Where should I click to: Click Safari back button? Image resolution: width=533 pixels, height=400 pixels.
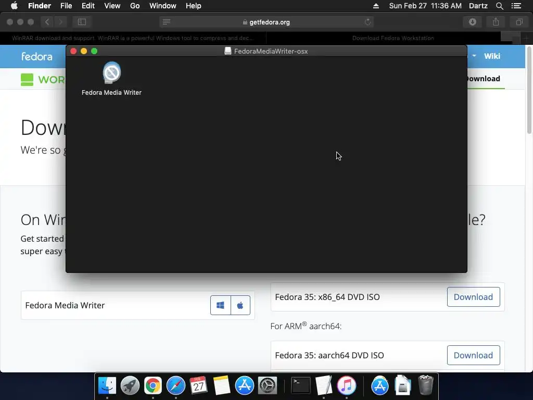point(47,22)
